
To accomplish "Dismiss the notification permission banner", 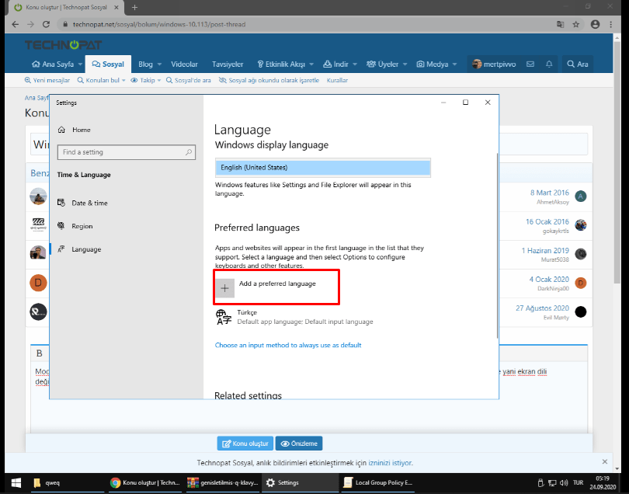I will pos(604,462).
